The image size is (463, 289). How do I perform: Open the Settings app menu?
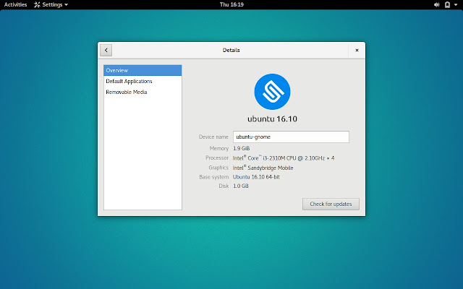pos(51,5)
